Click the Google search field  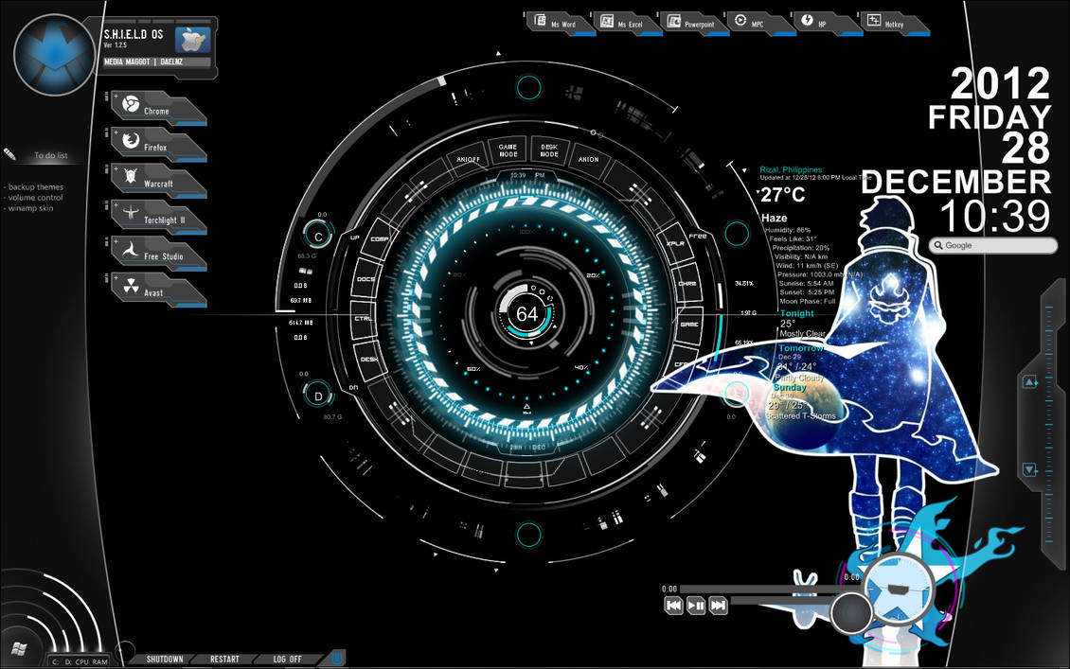(x=993, y=245)
